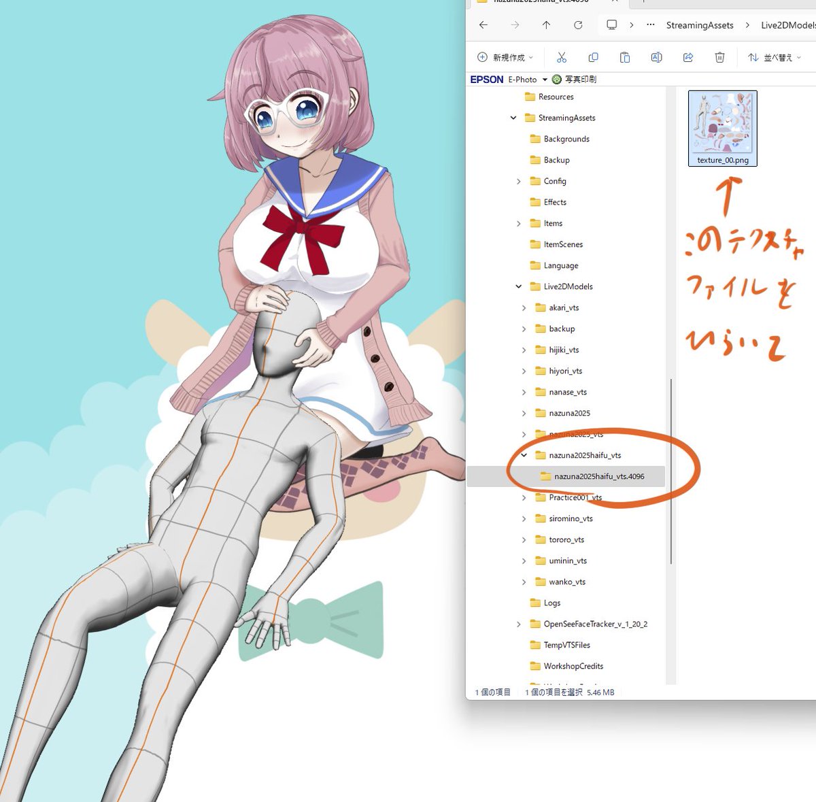The height and width of the screenshot is (802, 816).
Task: Select the Practice001_vts folder
Action: 568,497
